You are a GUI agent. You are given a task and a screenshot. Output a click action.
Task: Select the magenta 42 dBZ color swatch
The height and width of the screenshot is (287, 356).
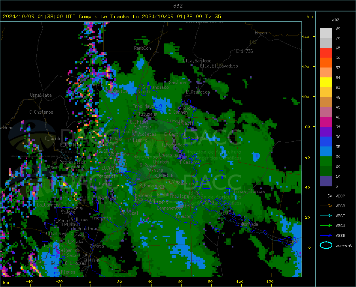pyautogui.click(x=326, y=122)
